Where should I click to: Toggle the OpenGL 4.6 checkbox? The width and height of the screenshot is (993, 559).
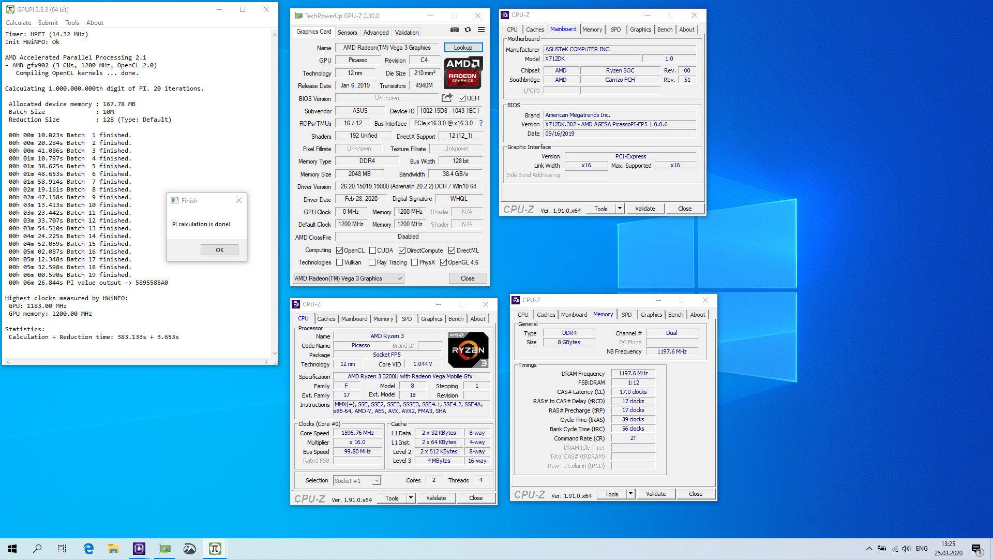coord(443,262)
